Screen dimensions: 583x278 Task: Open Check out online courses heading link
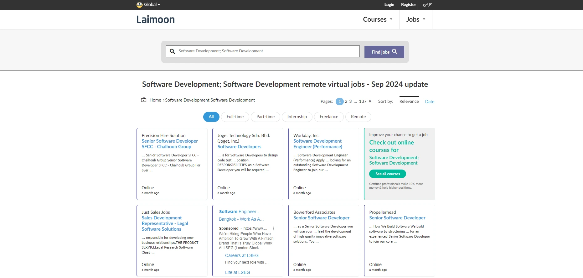point(391,146)
